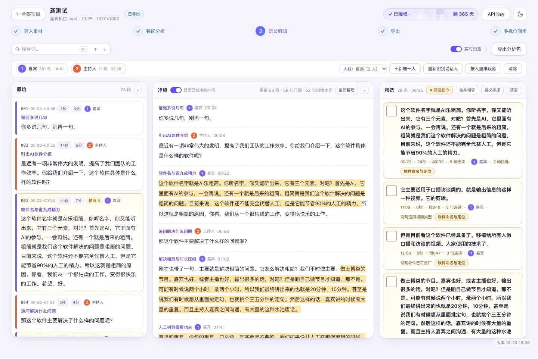Open the 人数 自动 dropdown

[363, 69]
